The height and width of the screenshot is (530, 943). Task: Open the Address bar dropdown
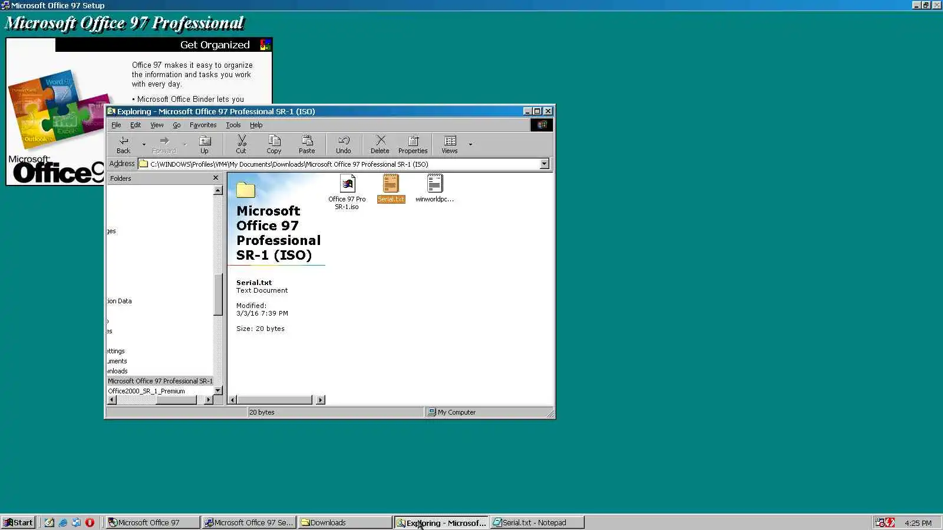coord(545,164)
